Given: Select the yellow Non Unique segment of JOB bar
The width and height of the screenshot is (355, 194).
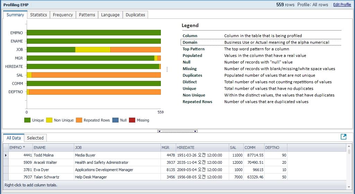Looking at the screenshot, I should tap(93, 50).
